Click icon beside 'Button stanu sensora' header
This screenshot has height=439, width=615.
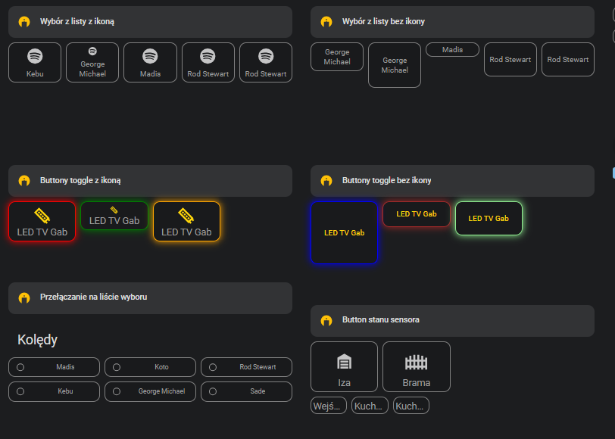pos(326,320)
